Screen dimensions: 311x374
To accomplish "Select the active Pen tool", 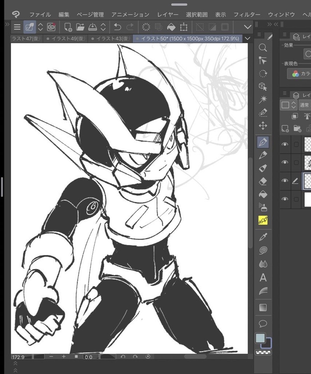I will click(263, 142).
